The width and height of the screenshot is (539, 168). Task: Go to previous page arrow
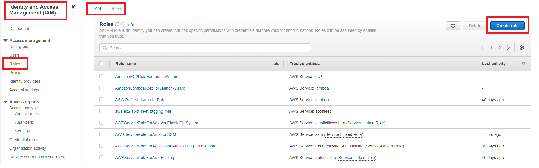(482, 48)
